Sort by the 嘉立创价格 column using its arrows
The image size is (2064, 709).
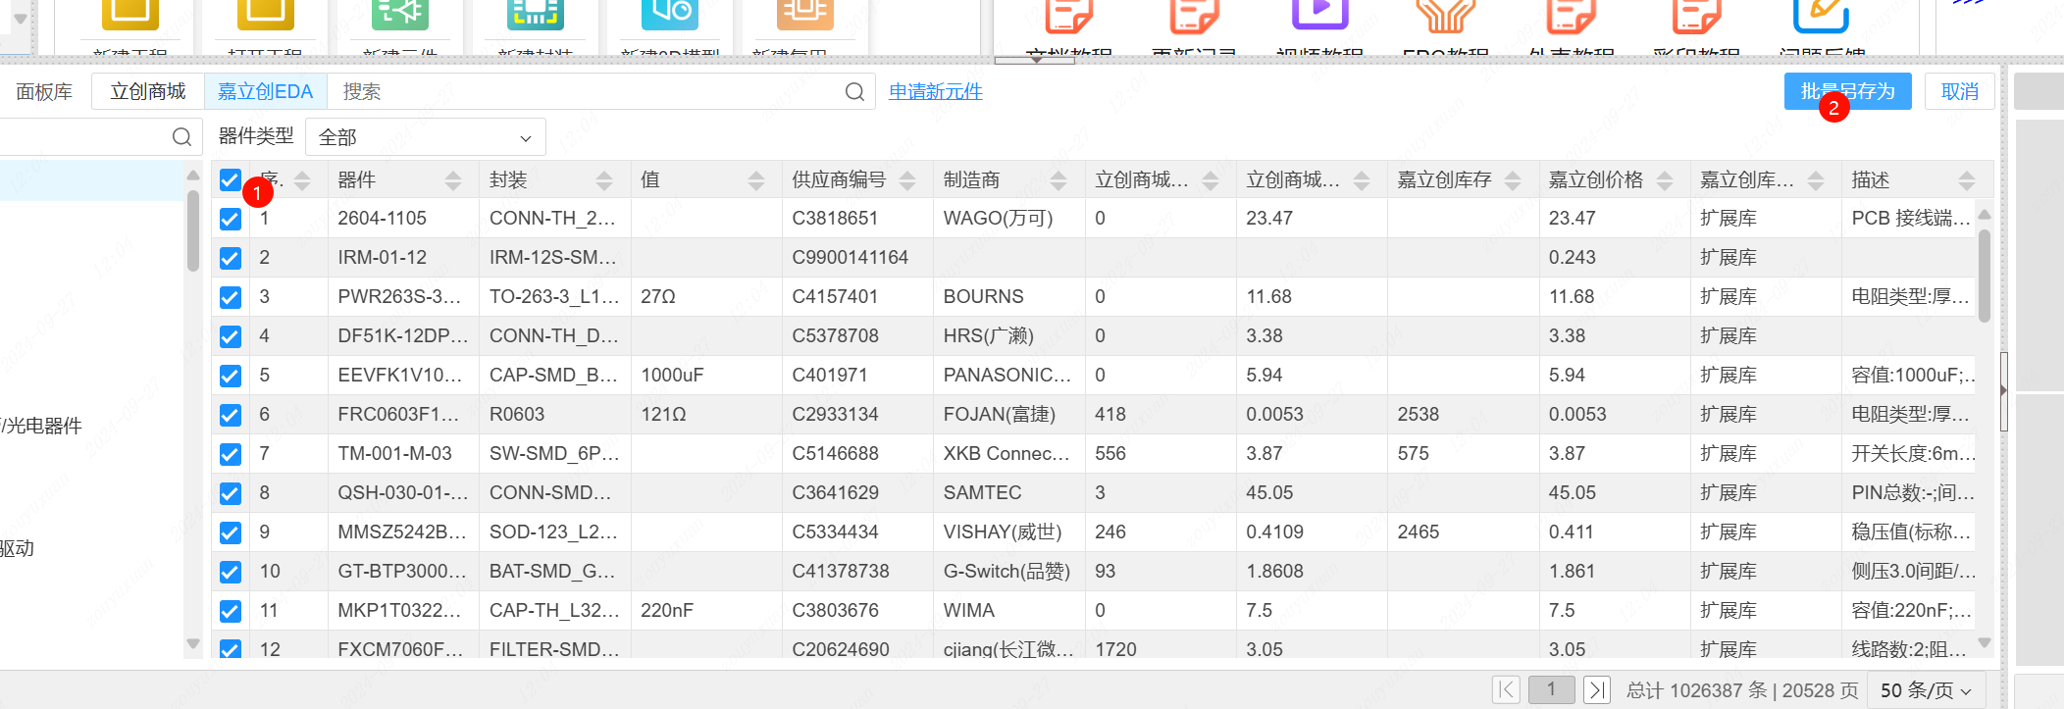coord(1665,180)
